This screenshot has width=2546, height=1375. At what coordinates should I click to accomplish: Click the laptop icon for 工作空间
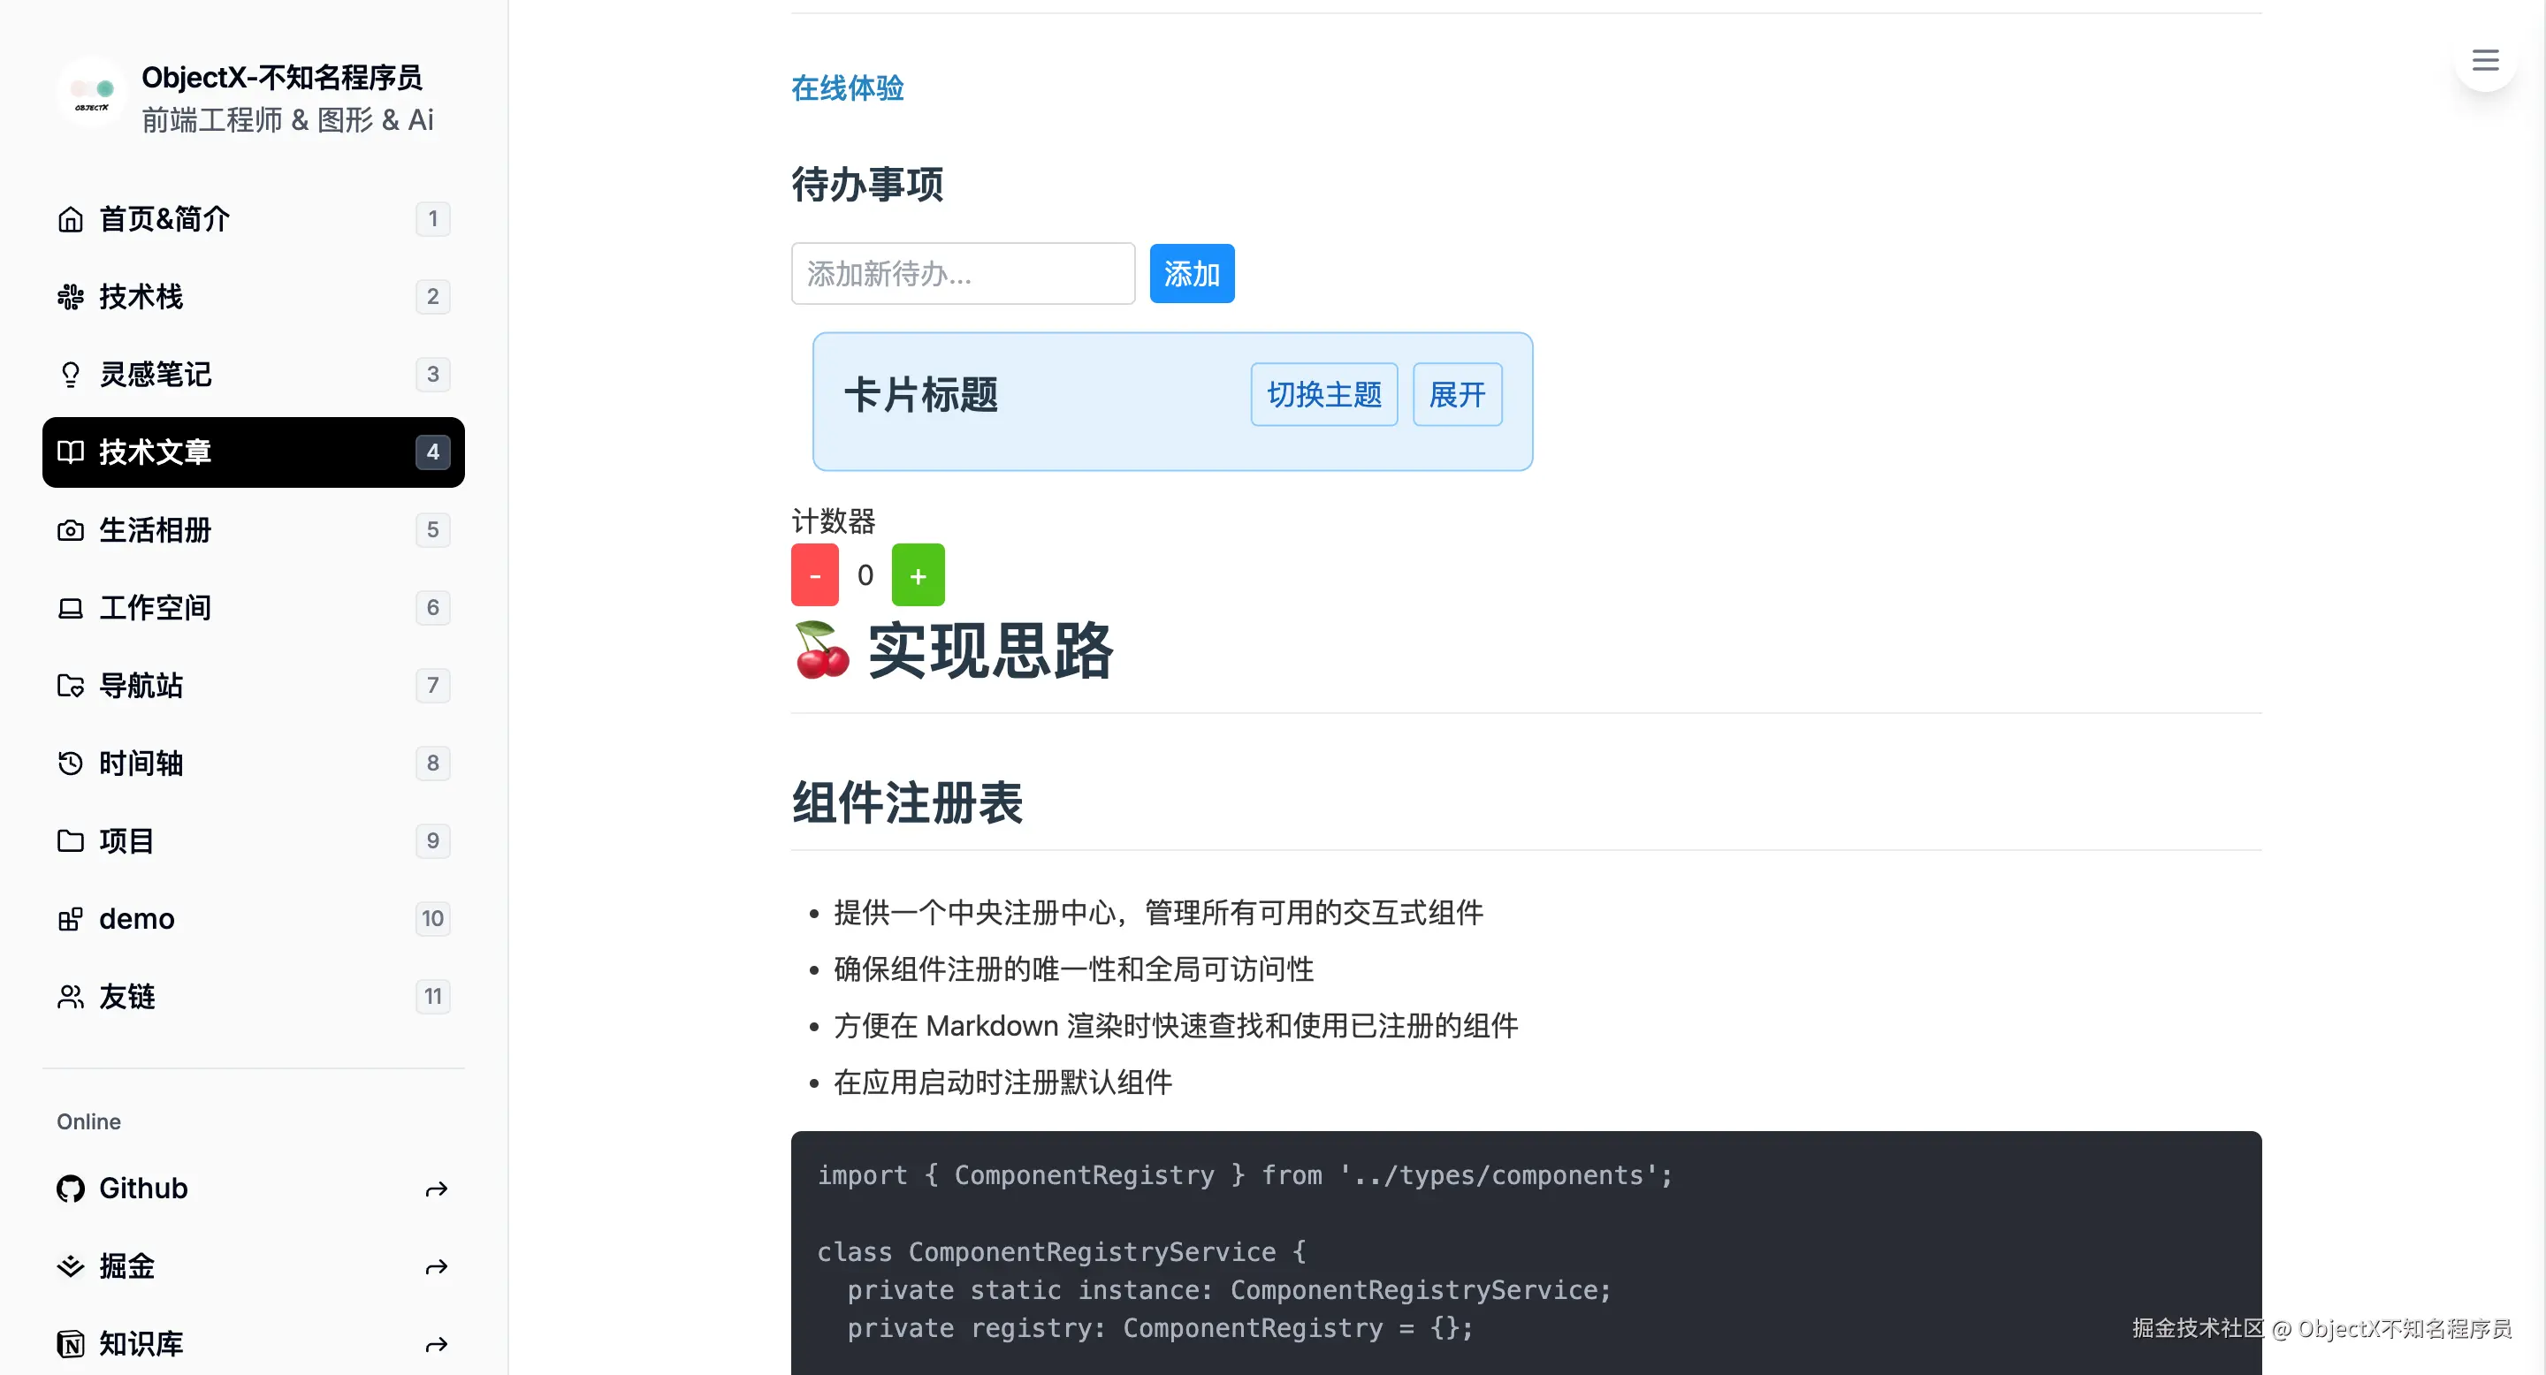70,609
